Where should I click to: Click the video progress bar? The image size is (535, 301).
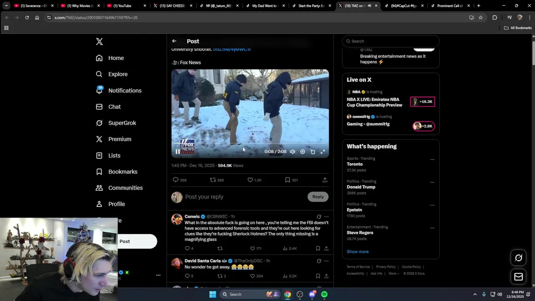250,143
